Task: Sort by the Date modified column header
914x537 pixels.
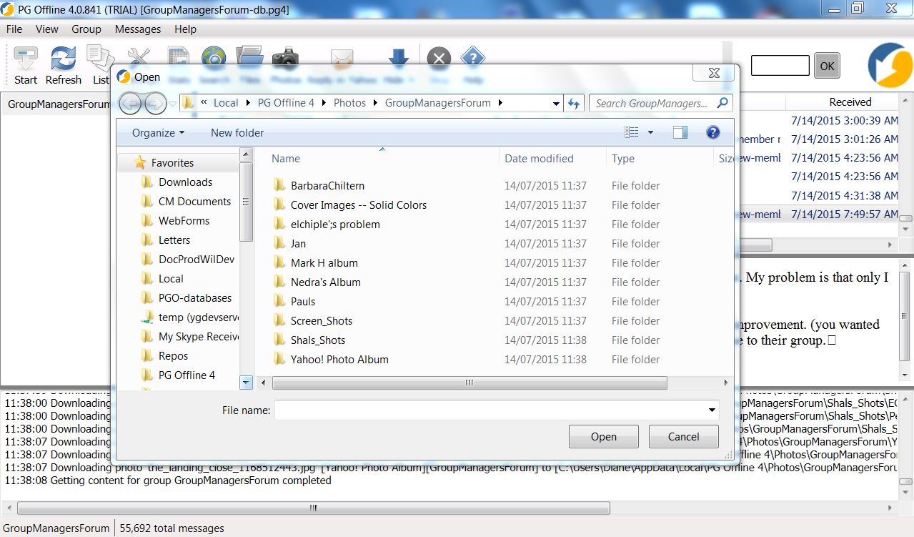Action: point(539,159)
